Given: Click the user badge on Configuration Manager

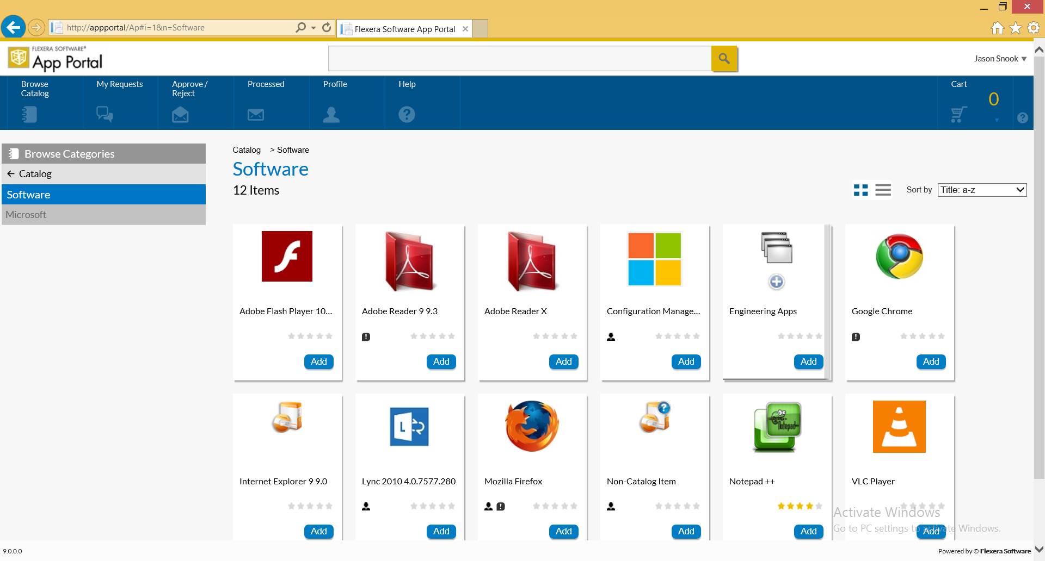Looking at the screenshot, I should (611, 337).
